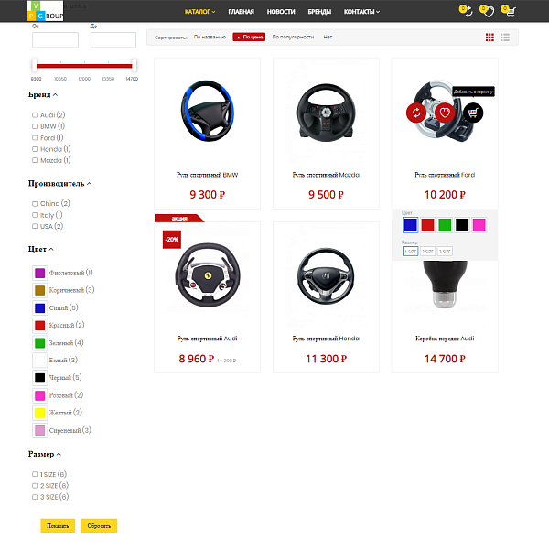Viewport: 549px width, 549px height.
Task: Switch to grid view layout
Action: coord(490,38)
